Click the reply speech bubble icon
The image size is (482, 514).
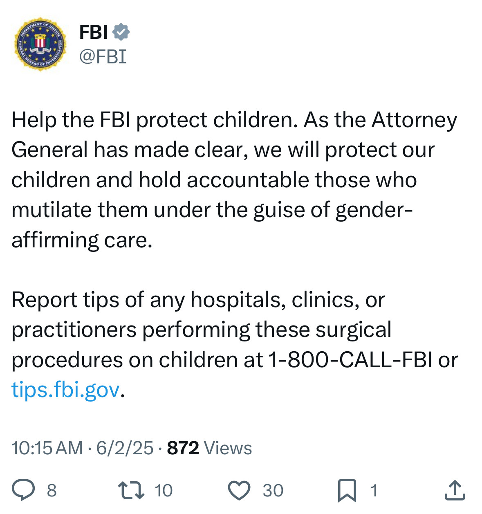tap(23, 490)
